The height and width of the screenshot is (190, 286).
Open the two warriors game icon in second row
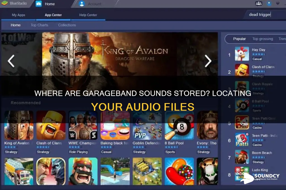[51, 172]
